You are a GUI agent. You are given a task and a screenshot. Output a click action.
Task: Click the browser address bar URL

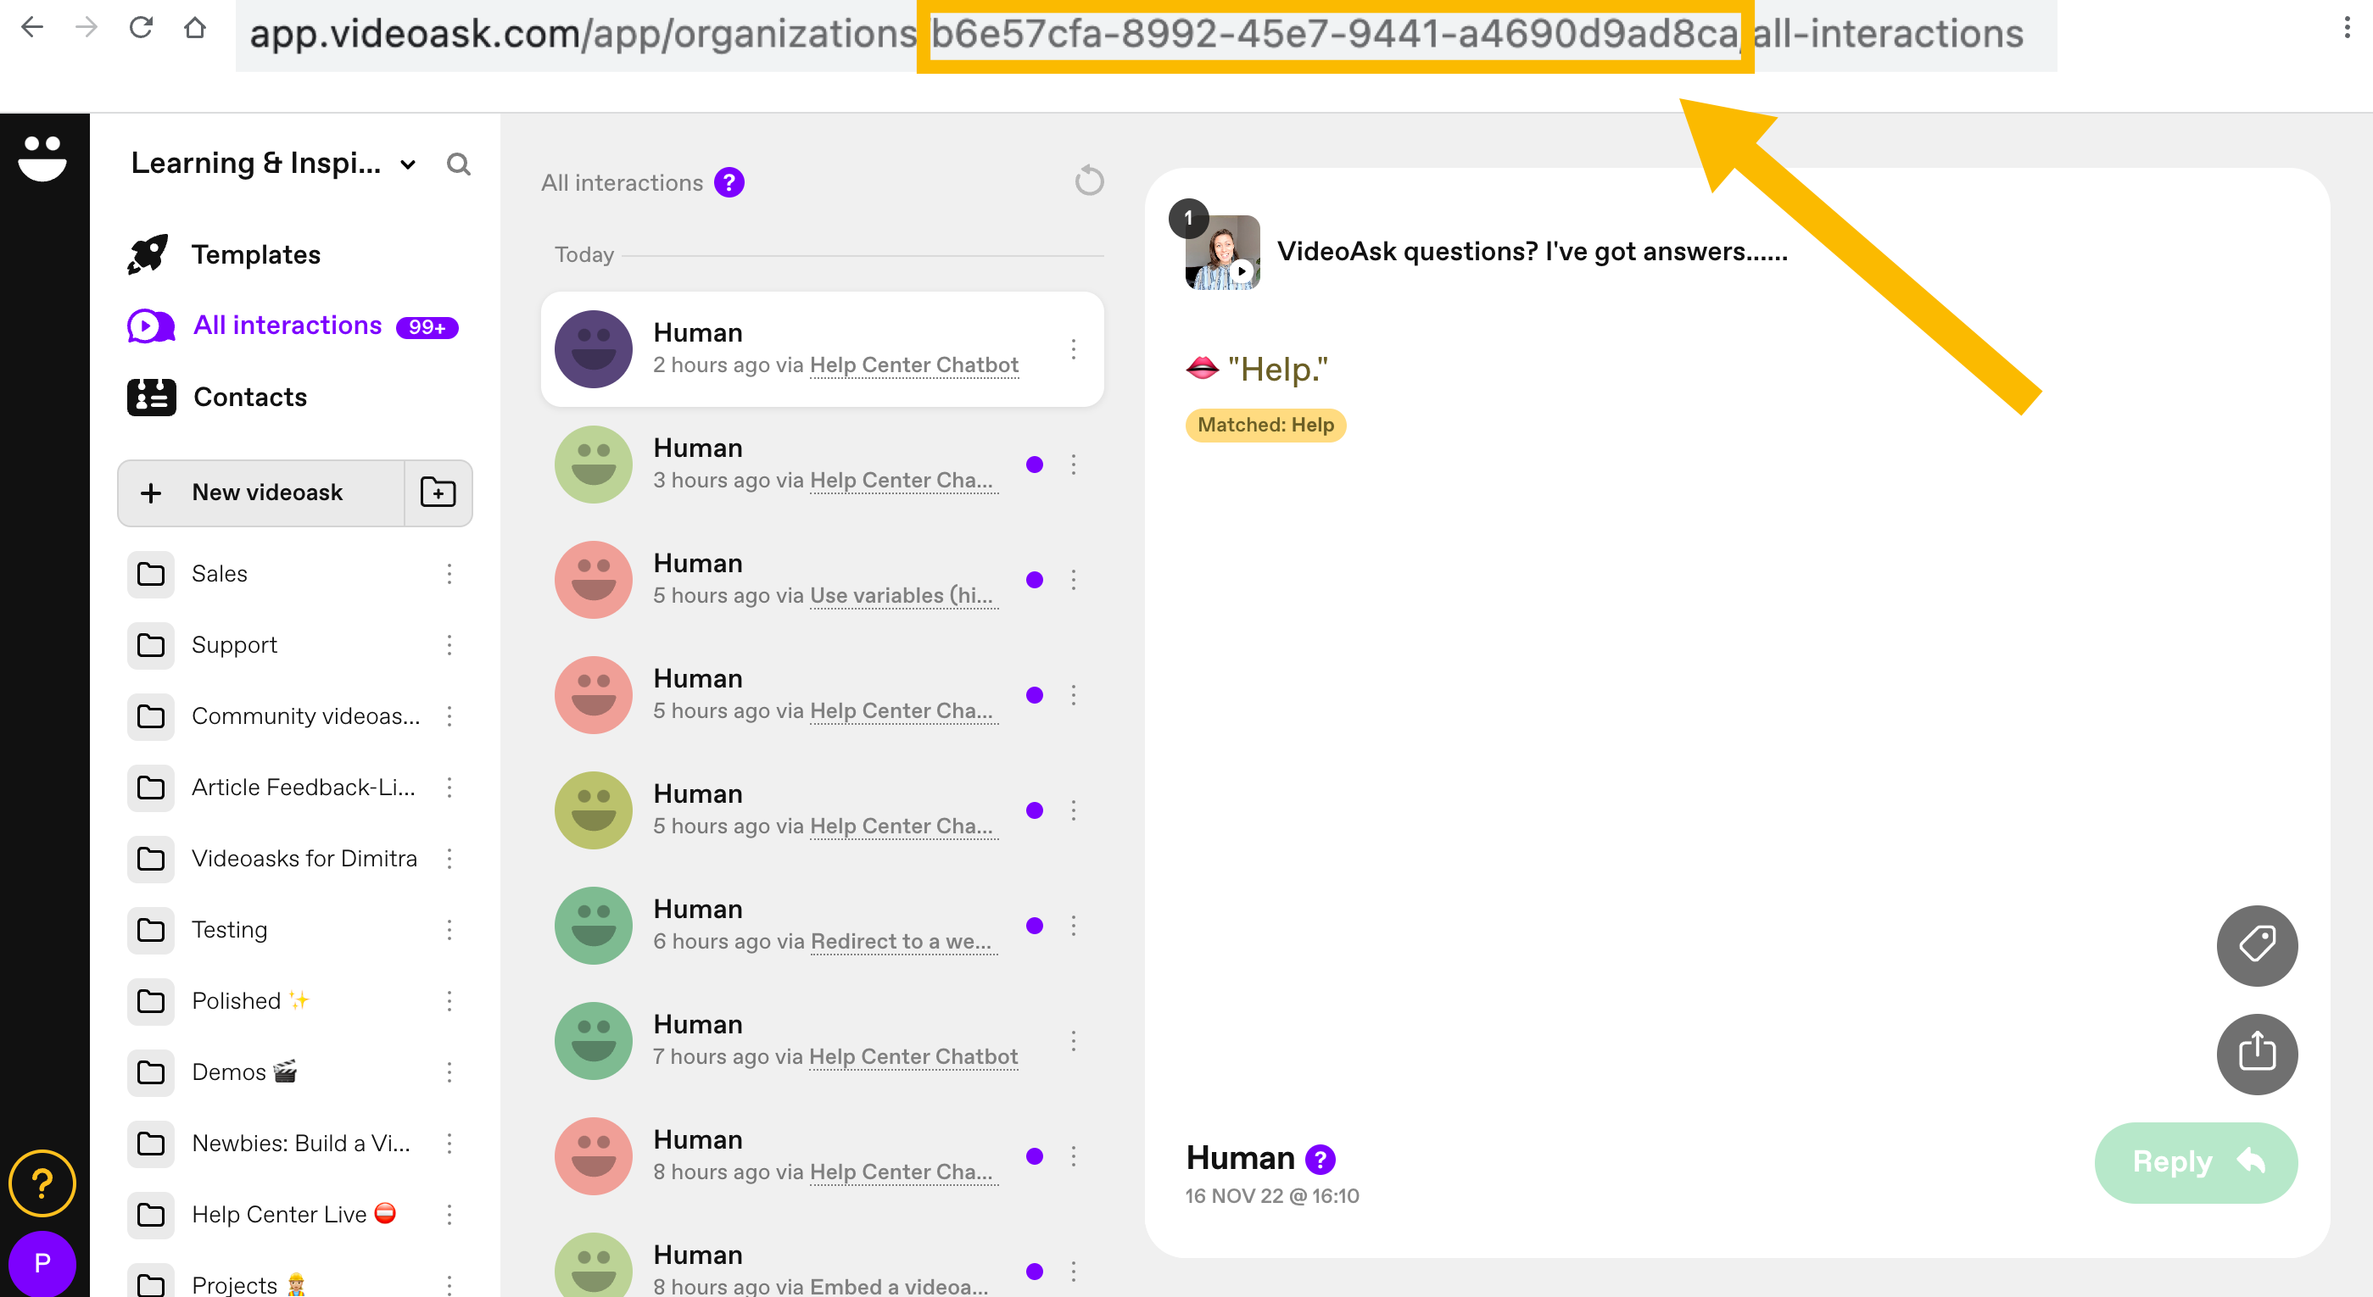(x=1145, y=35)
